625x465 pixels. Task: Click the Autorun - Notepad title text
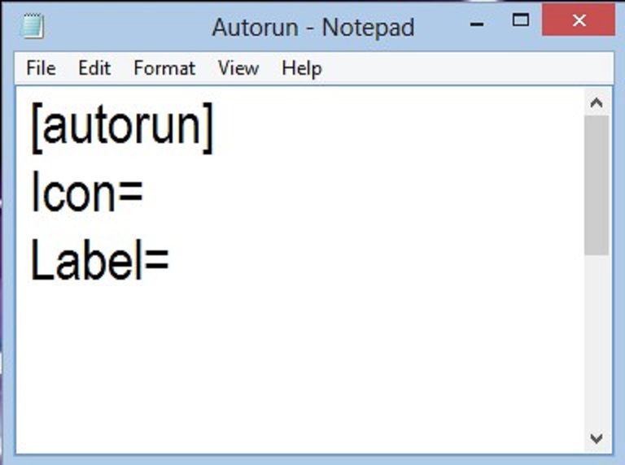point(313,28)
